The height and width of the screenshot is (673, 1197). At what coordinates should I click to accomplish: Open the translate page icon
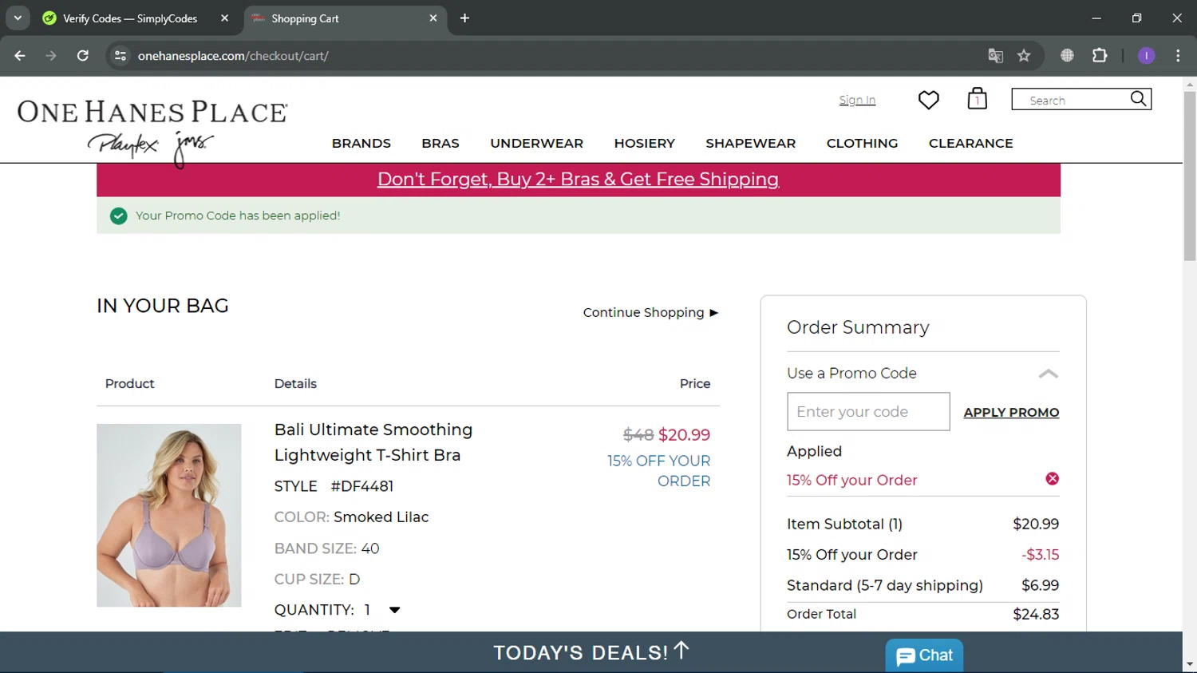(x=995, y=56)
